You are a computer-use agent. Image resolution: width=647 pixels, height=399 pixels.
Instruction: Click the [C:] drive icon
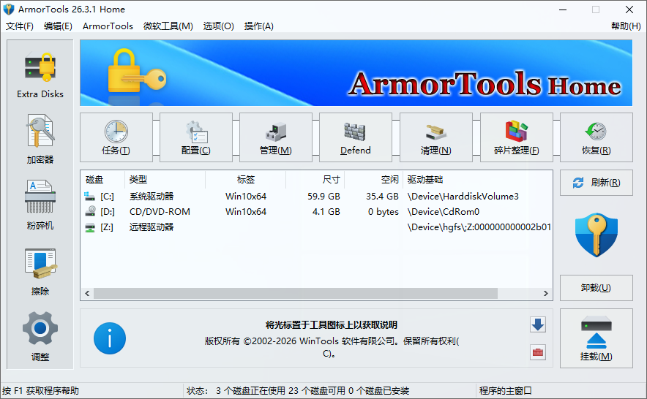(89, 196)
